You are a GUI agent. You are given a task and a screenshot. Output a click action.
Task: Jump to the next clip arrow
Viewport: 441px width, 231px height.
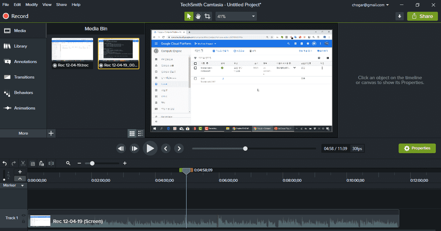[x=179, y=148]
